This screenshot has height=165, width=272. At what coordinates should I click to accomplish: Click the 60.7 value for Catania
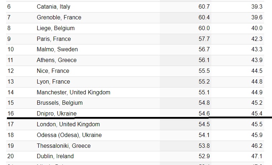coord(204,7)
